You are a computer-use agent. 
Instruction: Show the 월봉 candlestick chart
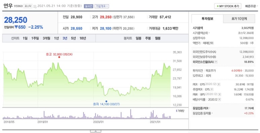point(158,38)
